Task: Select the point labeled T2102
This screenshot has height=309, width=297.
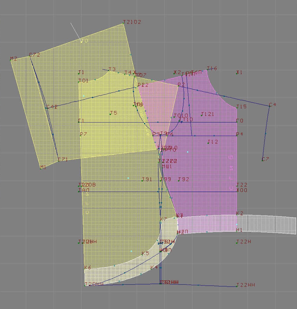Action: click(123, 24)
